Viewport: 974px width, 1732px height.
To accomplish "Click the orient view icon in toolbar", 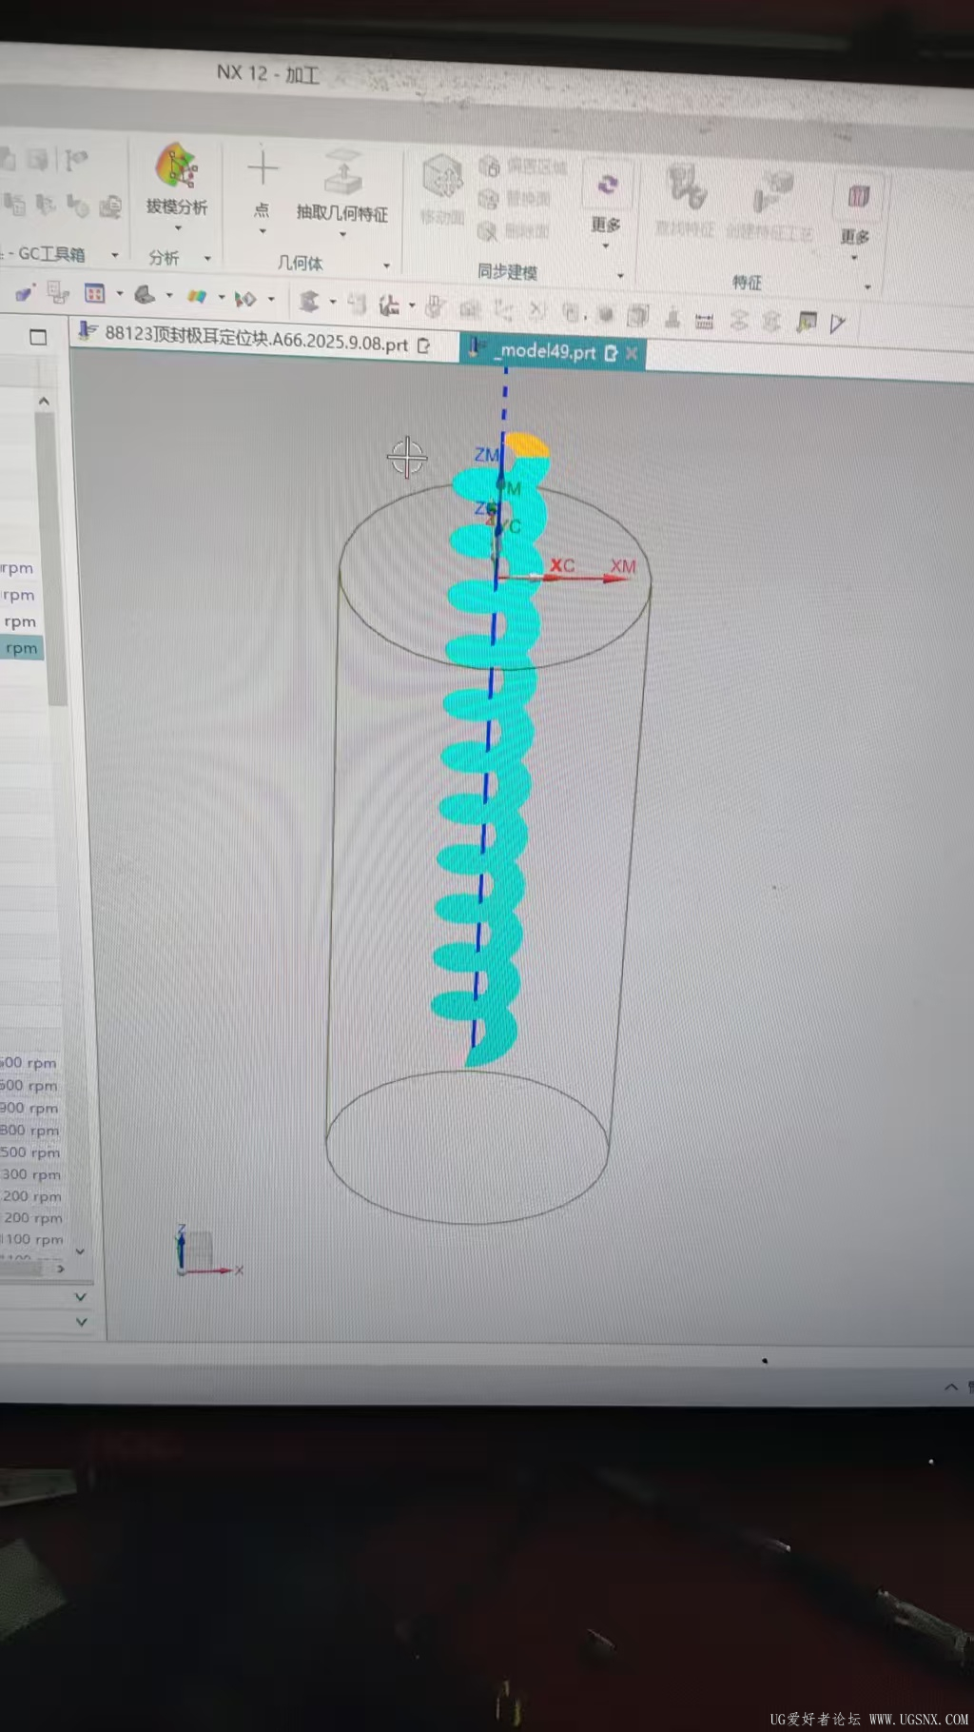I will tap(245, 299).
